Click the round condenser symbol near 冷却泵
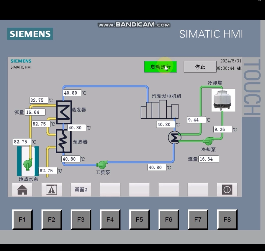The image size is (265, 251). pos(175,138)
